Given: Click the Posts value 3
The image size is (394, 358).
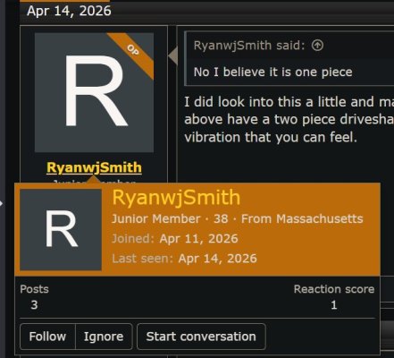Looking at the screenshot, I should [34, 305].
